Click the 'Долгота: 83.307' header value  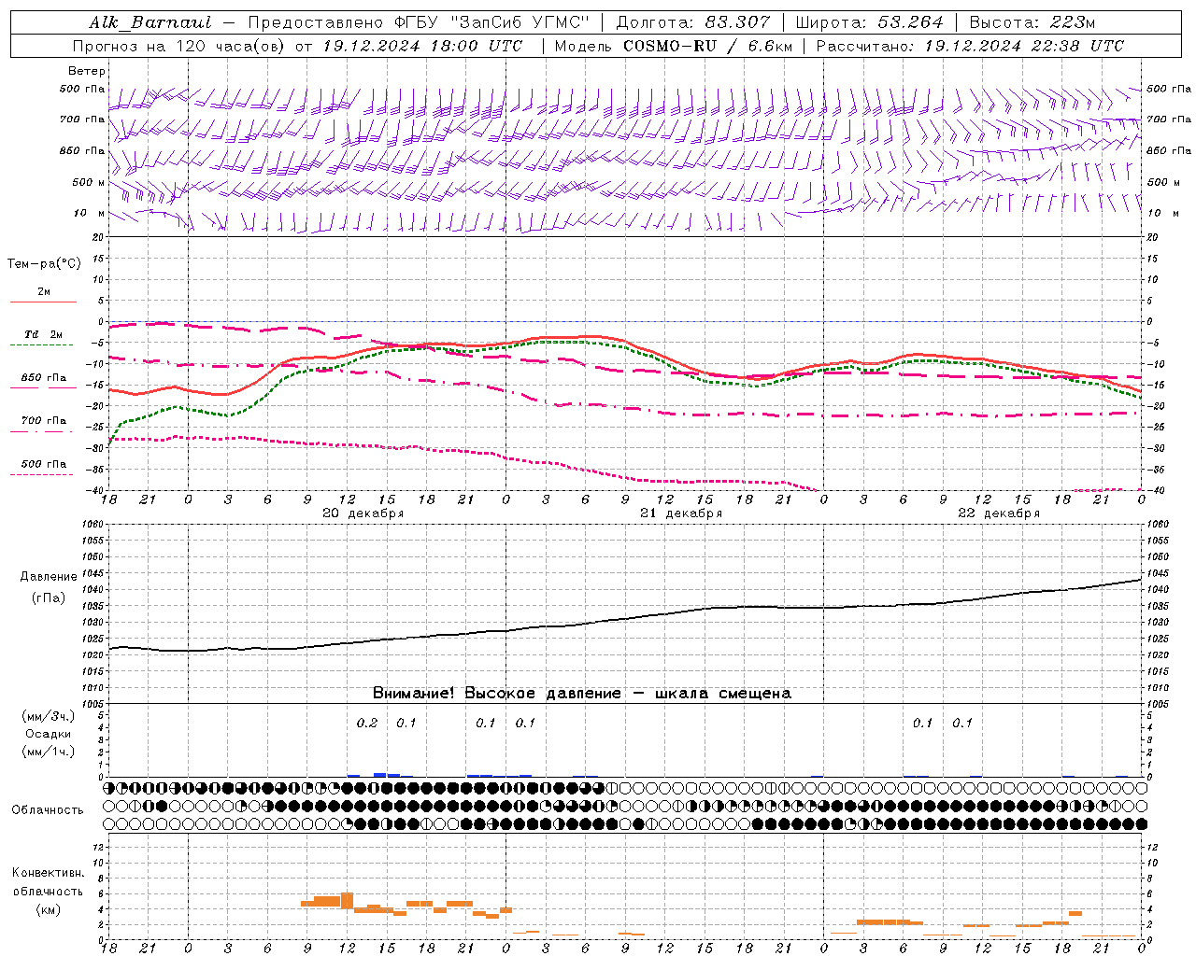(693, 22)
